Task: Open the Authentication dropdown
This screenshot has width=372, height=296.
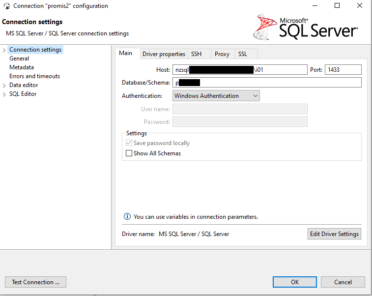Action: [216, 96]
